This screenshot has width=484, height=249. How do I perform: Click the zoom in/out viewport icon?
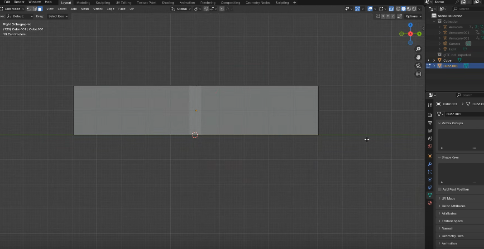418,49
